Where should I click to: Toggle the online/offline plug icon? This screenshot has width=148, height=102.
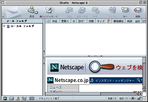point(133,98)
